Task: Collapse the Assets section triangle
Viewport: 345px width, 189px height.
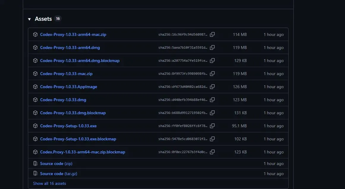Action: pos(29,19)
